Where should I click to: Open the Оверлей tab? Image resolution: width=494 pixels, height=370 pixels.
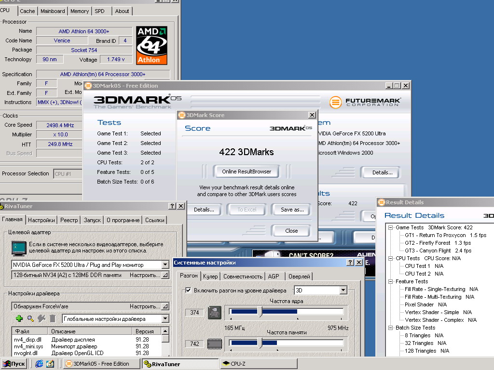coord(299,276)
